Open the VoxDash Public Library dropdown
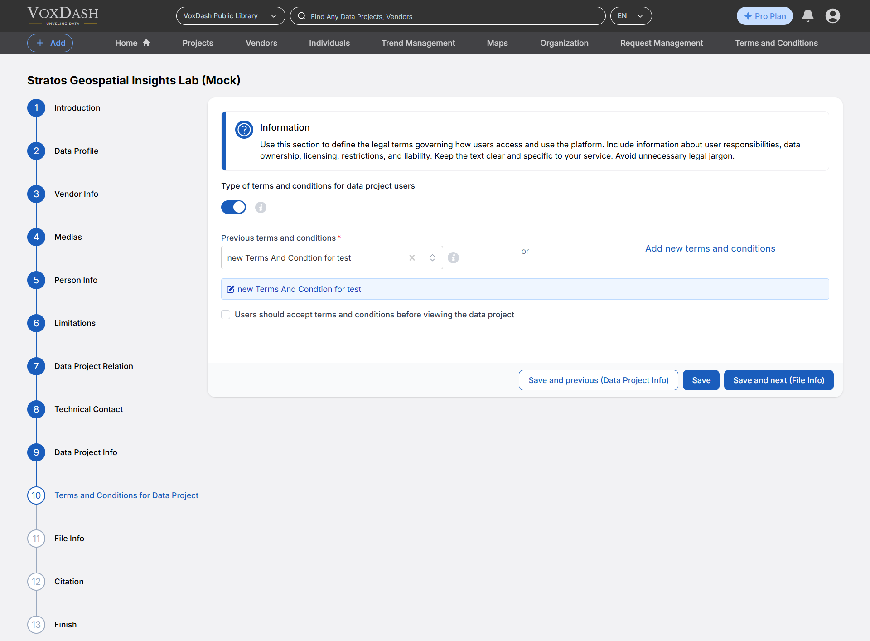870x641 pixels. tap(230, 16)
